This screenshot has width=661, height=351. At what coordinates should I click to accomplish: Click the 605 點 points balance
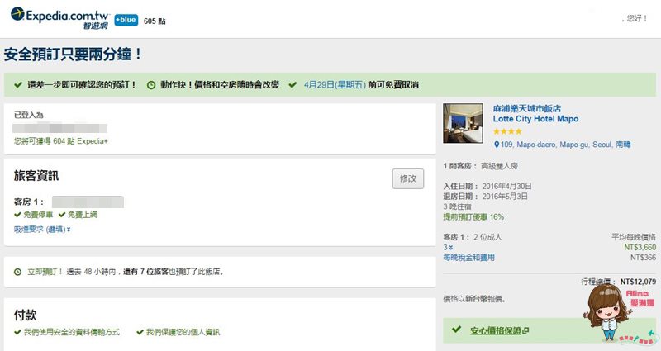(155, 21)
